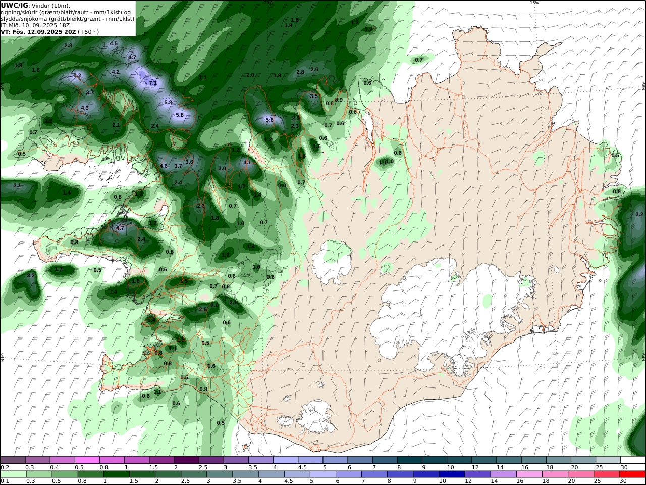
Task: Select the 4.6 precipitation value on the map
Action: coord(164,166)
